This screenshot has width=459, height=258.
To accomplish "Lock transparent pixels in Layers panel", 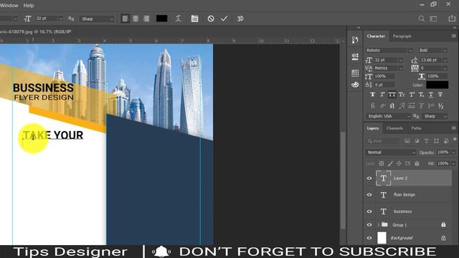I will (x=381, y=163).
